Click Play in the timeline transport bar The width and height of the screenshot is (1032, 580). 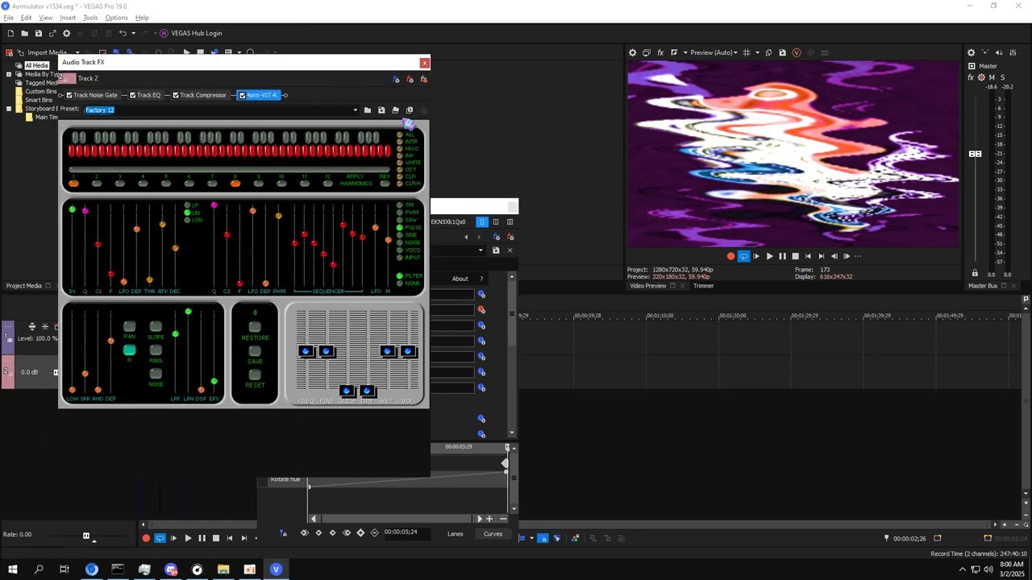188,538
